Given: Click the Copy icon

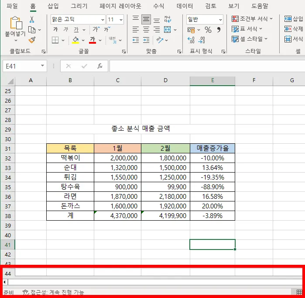Looking at the screenshot, I should click(x=32, y=30).
